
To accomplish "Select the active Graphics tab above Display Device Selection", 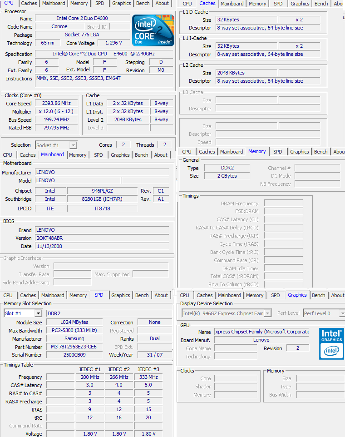I will tap(297, 295).
